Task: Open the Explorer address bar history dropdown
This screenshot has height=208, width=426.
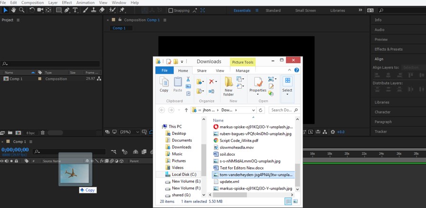Action: click(x=253, y=110)
